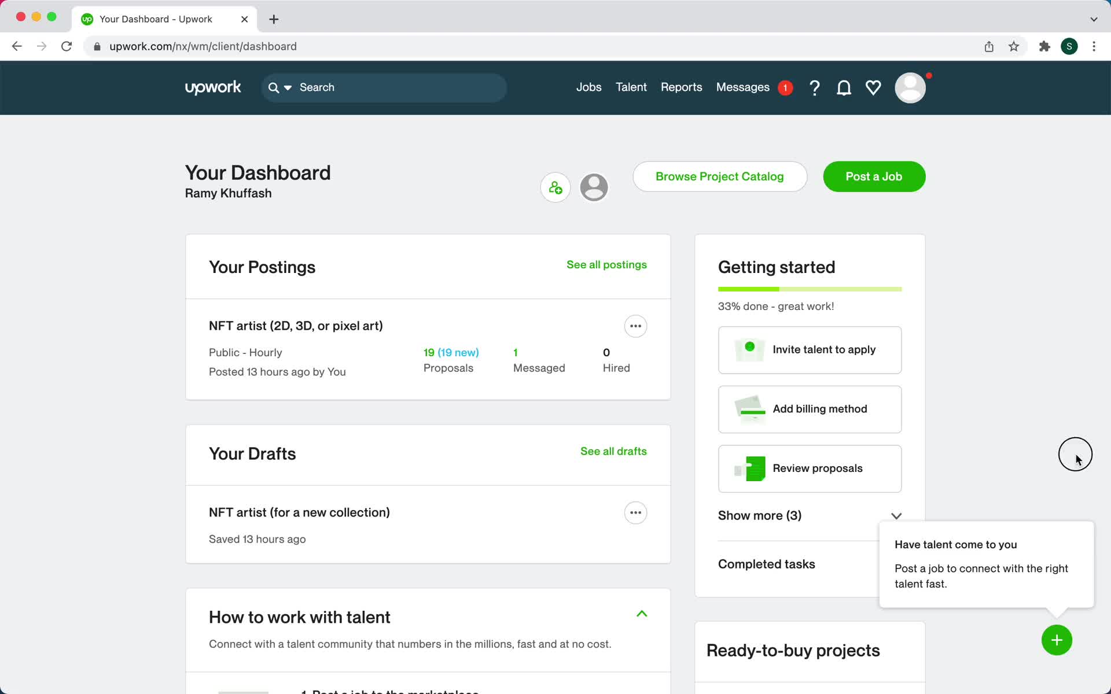Open See all drafts link
The width and height of the screenshot is (1111, 694).
[x=613, y=451]
